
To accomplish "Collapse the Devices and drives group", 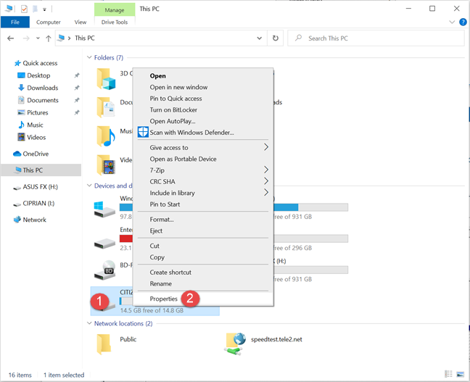I will click(89, 186).
